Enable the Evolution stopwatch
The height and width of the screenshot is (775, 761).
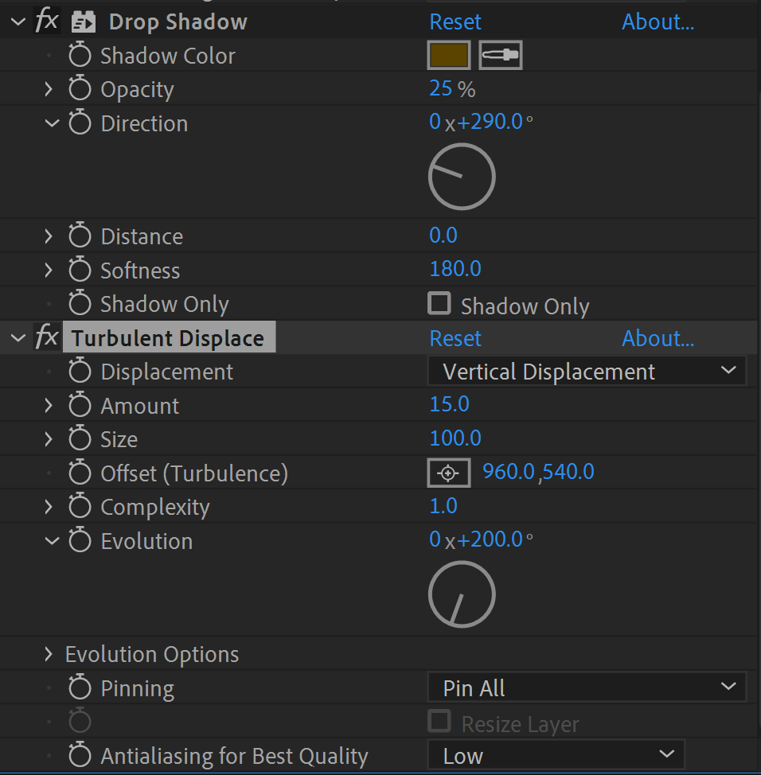tap(80, 541)
